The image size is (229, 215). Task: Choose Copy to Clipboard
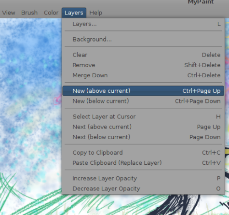point(143,153)
